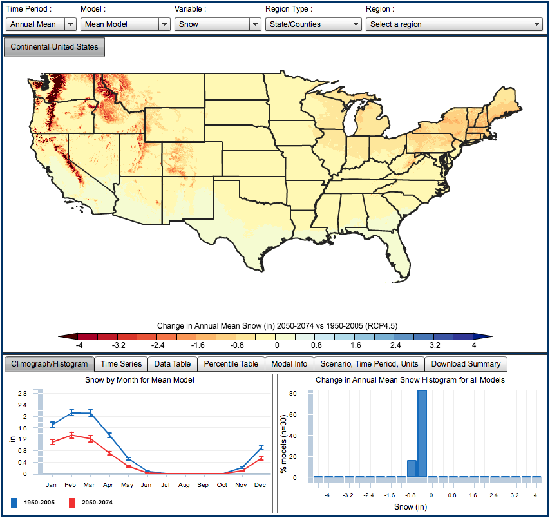Toggle the red 2050-2074 legend square
This screenshot has width=550, height=518.
pos(73,503)
